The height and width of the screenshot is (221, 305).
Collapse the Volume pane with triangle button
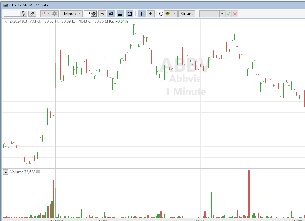tap(6, 172)
